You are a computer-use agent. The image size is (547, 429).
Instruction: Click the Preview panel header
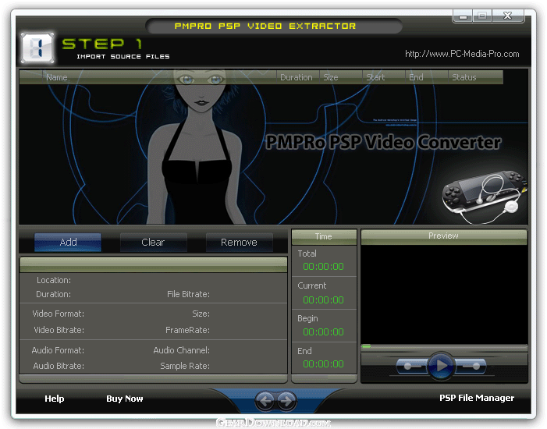[x=444, y=236]
